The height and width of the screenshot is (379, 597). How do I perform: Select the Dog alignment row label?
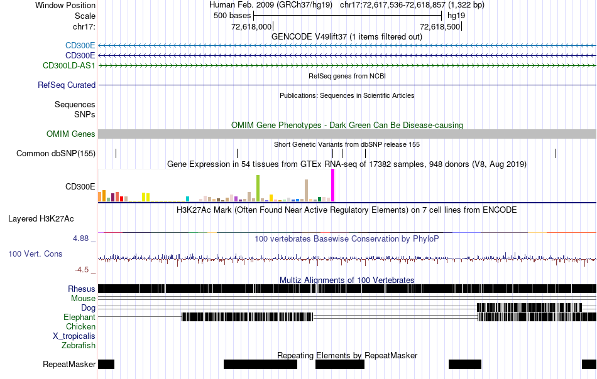[88, 307]
